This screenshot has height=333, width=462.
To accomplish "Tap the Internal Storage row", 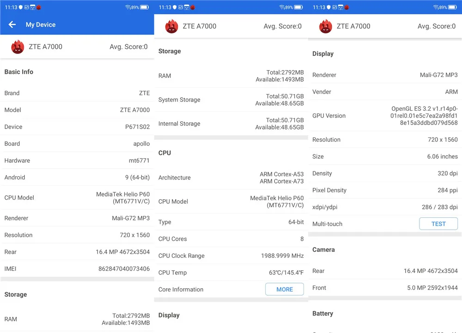I will point(231,124).
